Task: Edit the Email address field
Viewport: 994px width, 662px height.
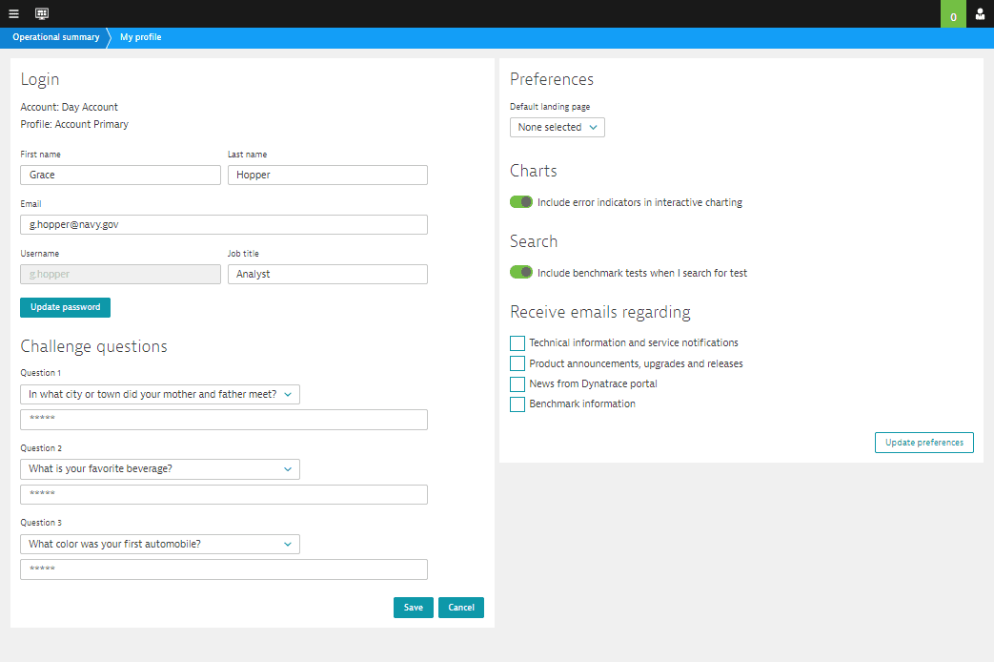Action: pos(224,225)
